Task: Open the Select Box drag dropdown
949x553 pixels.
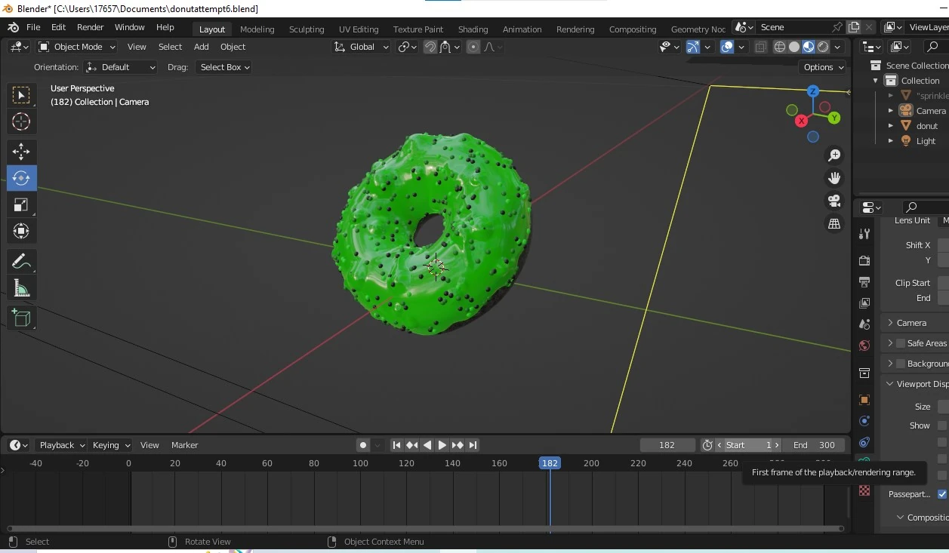Action: [x=223, y=67]
